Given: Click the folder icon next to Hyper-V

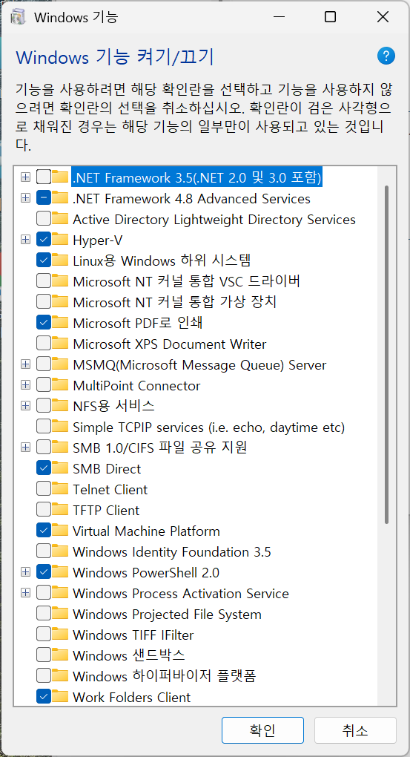Looking at the screenshot, I should pos(60,240).
